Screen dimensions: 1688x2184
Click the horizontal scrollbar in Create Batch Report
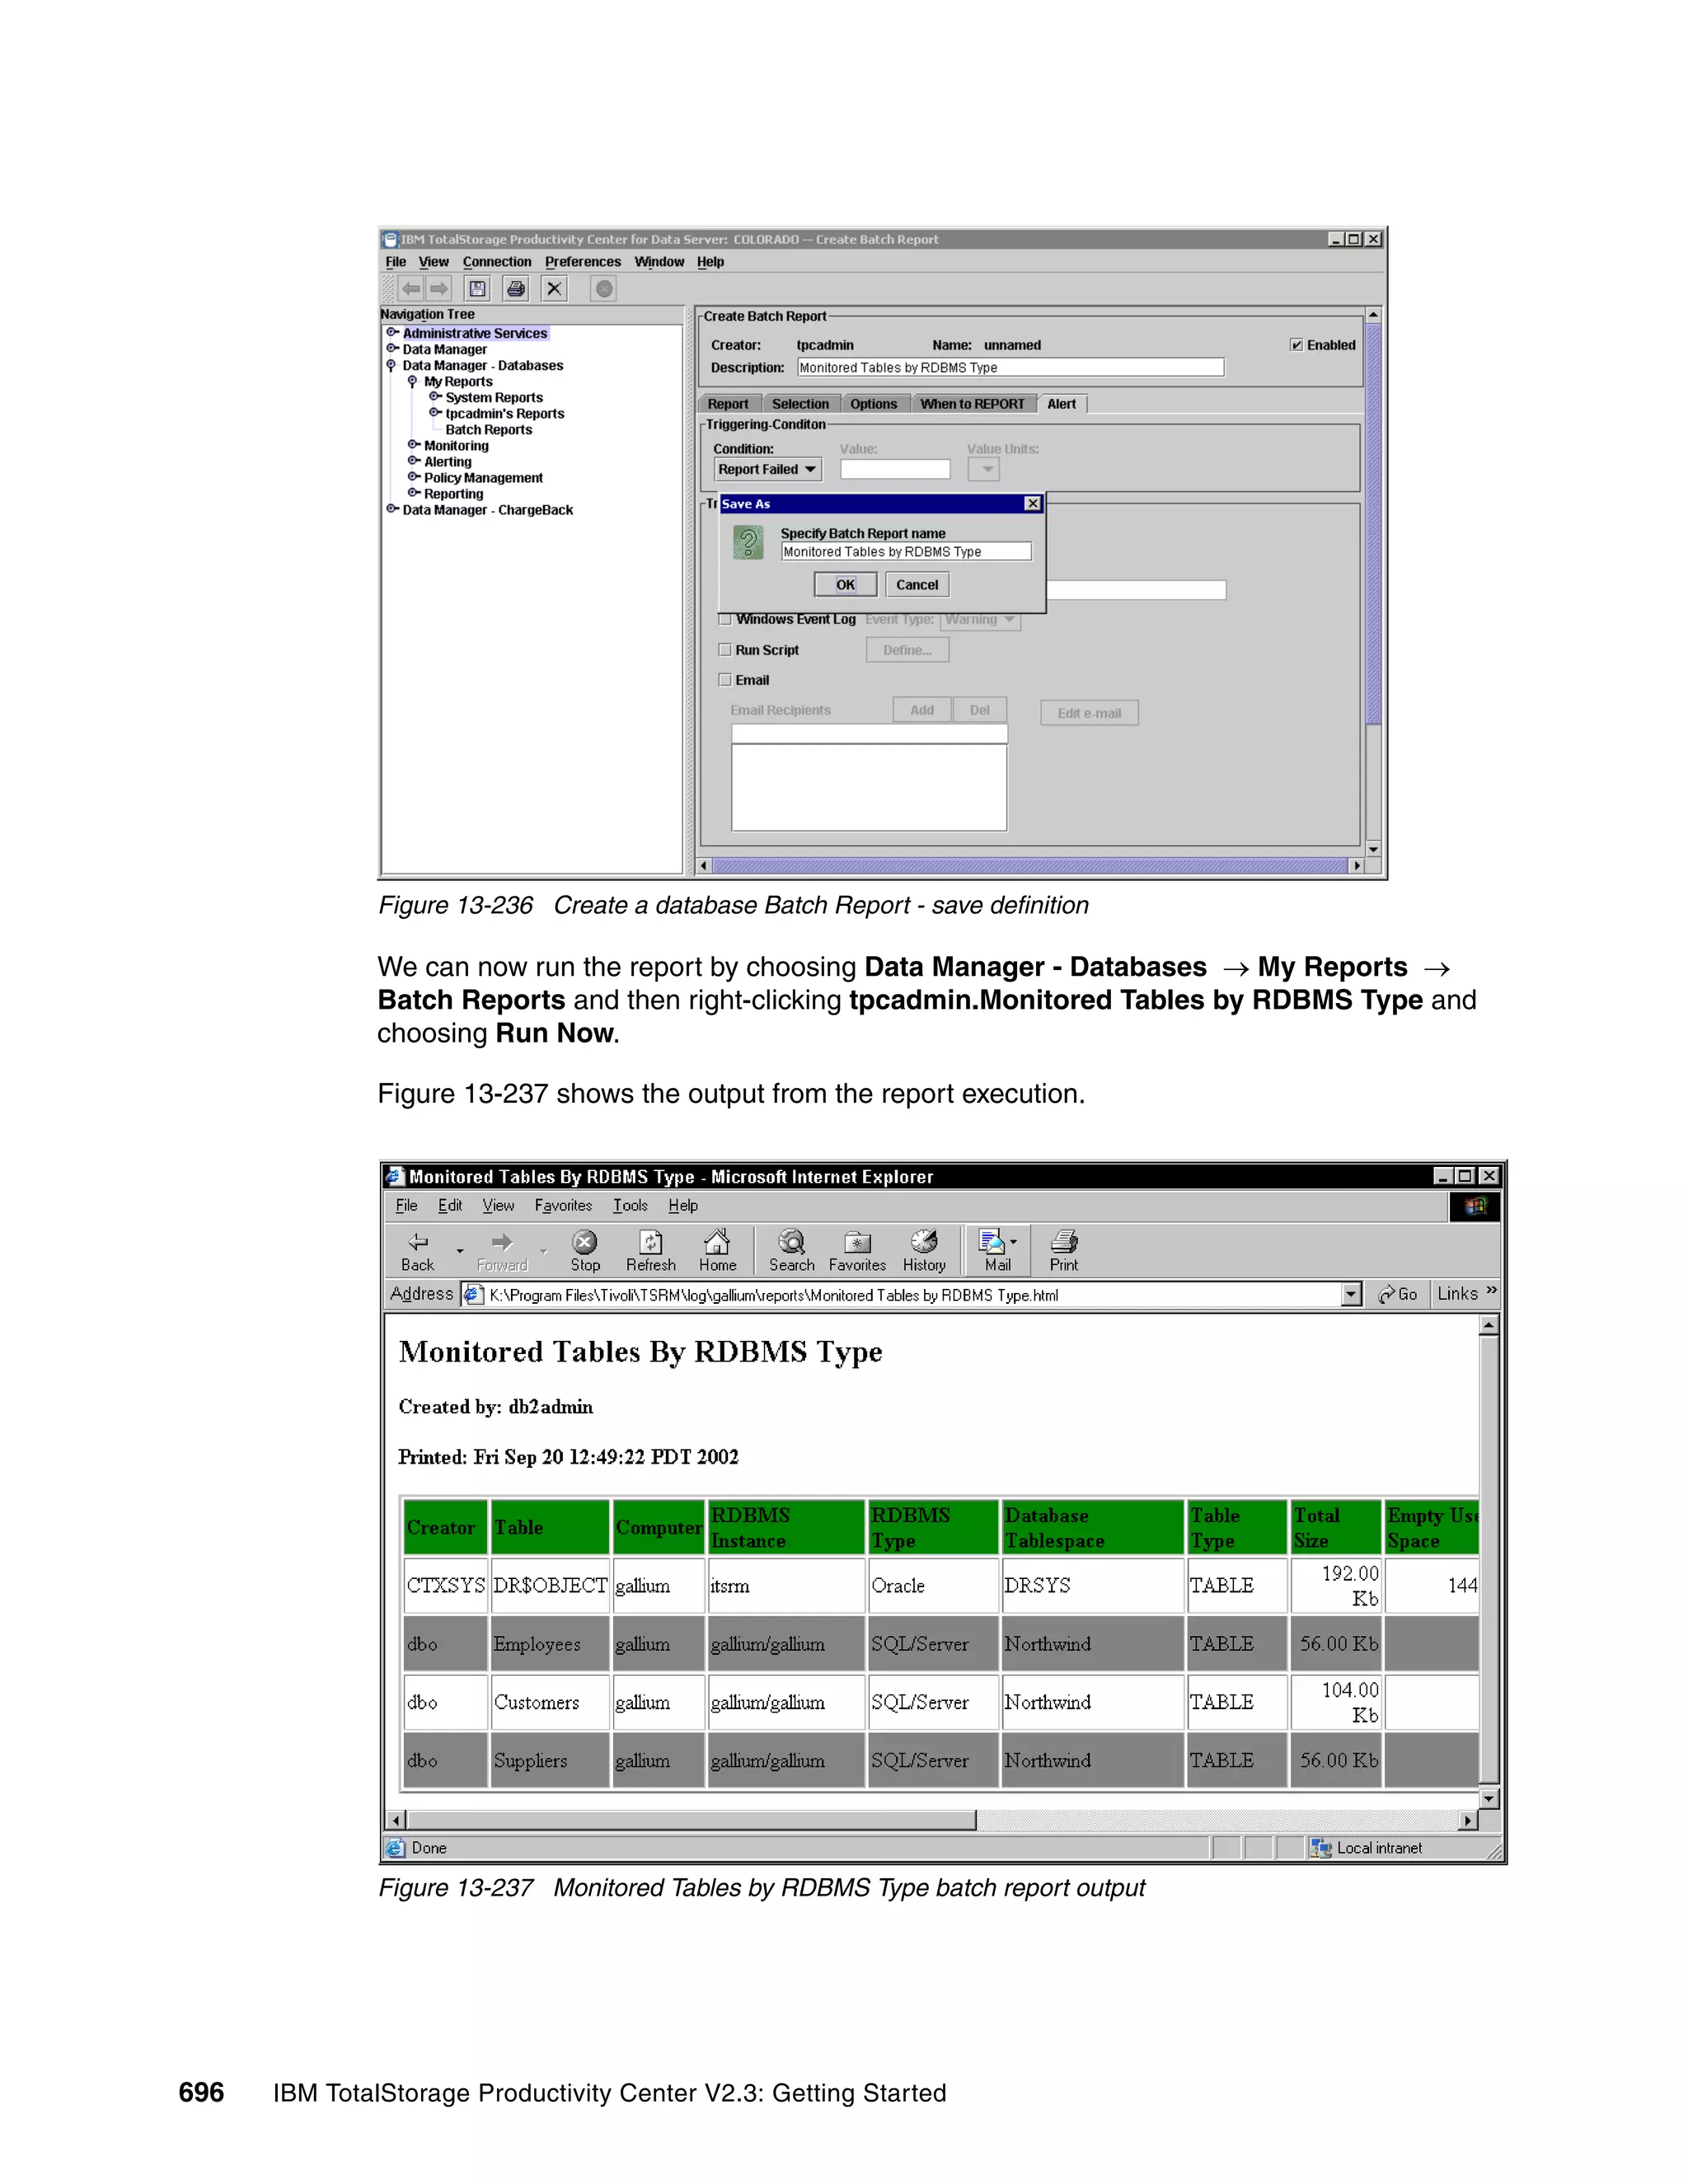1030,866
